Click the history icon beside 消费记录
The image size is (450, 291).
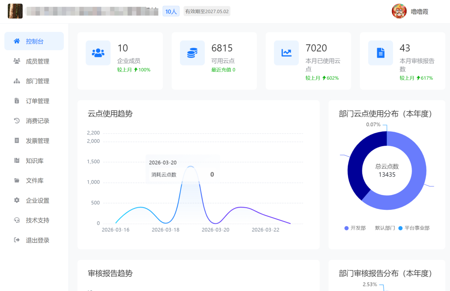coord(17,121)
